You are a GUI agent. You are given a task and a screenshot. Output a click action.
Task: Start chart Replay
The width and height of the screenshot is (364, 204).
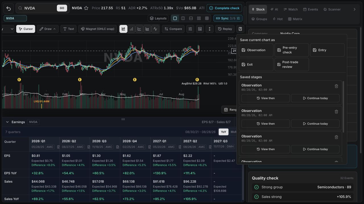coord(225,29)
